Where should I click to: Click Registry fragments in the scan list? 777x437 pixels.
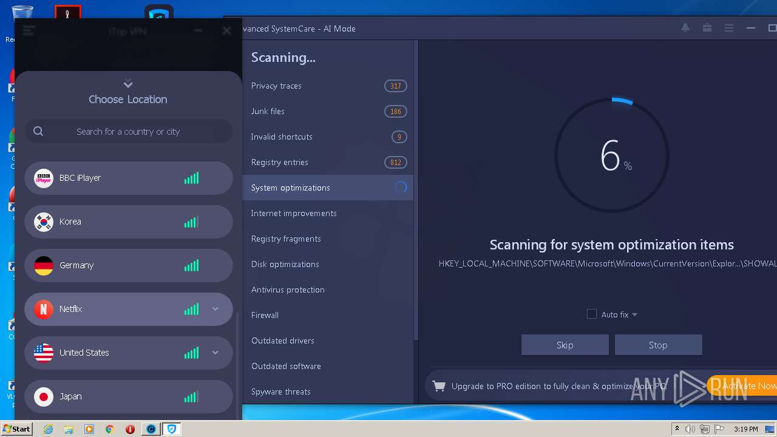[x=328, y=239]
